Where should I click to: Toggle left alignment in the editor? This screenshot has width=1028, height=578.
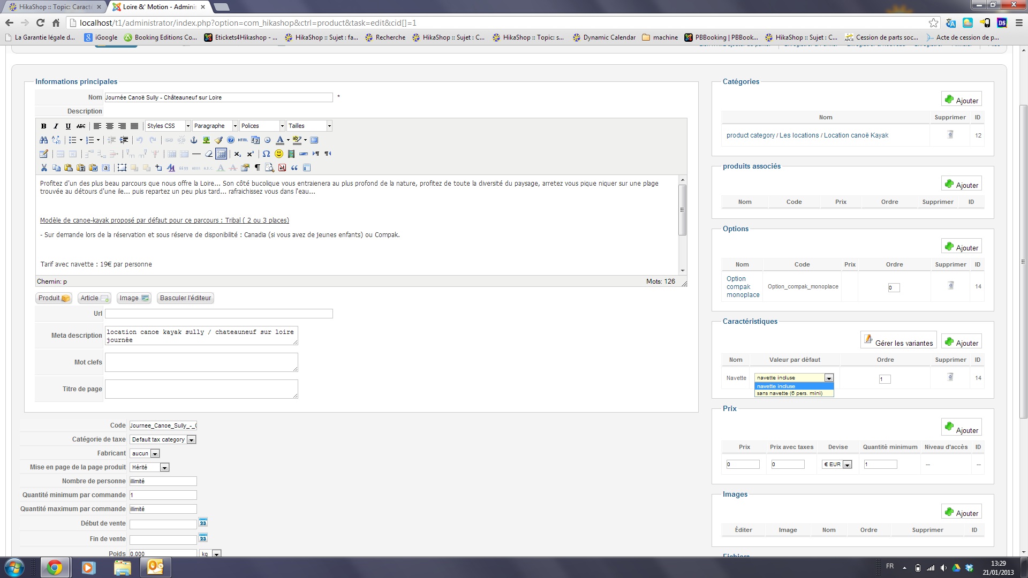[97, 126]
